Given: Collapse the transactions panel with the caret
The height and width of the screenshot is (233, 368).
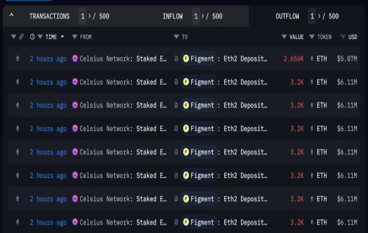Looking at the screenshot, I should [x=12, y=16].
